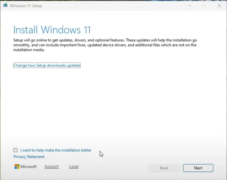
Task: Tick the help make installation better checkbox
Action: pos(15,150)
